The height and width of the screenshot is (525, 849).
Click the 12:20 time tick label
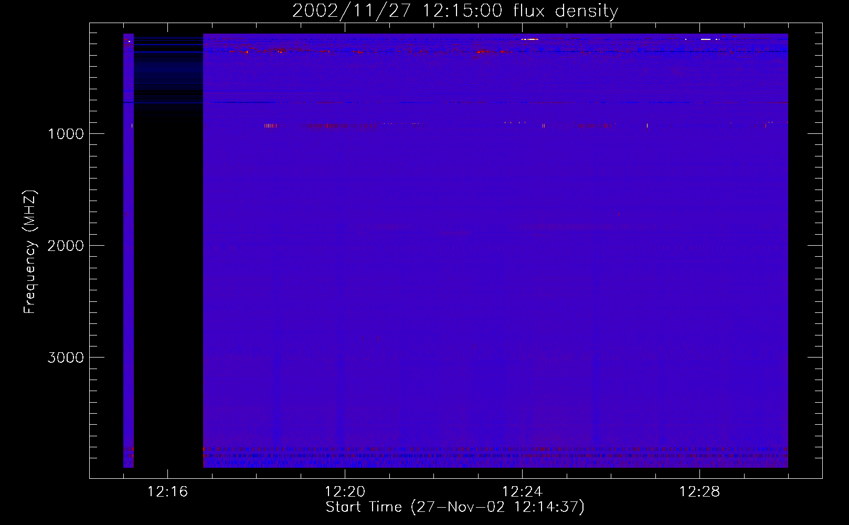coord(345,492)
